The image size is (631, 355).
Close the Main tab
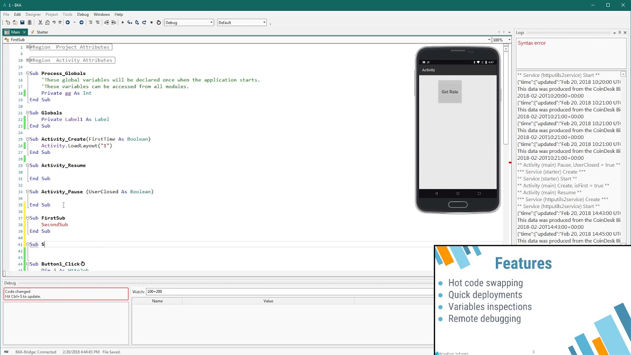click(24, 32)
